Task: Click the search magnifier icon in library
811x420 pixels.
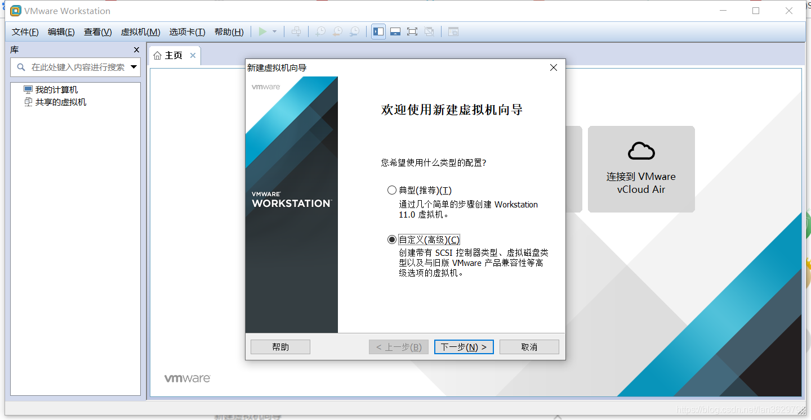Action: (21, 67)
